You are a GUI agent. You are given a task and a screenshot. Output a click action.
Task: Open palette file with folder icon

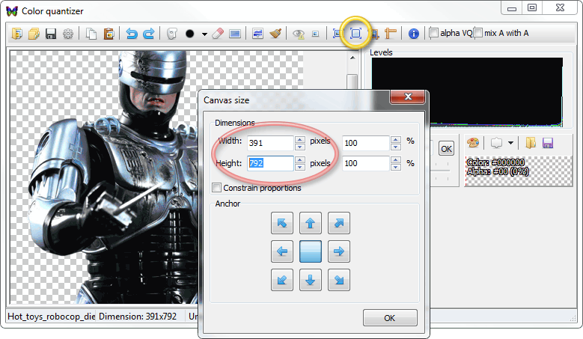click(x=531, y=143)
